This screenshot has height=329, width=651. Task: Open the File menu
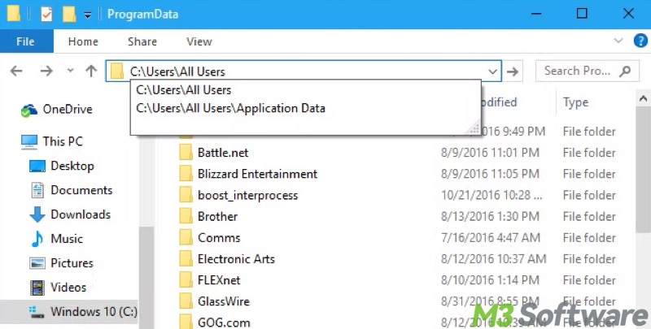[26, 41]
